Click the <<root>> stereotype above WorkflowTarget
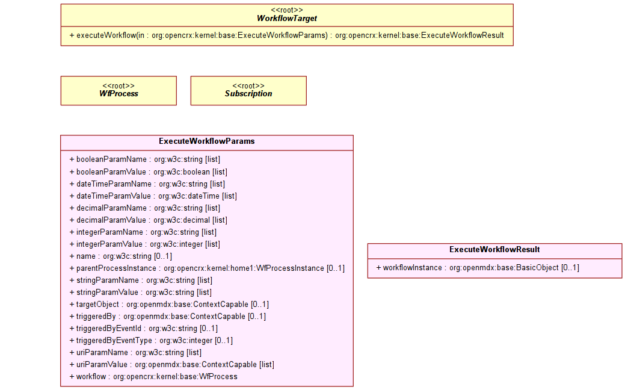This screenshot has height=390, width=625. point(286,10)
